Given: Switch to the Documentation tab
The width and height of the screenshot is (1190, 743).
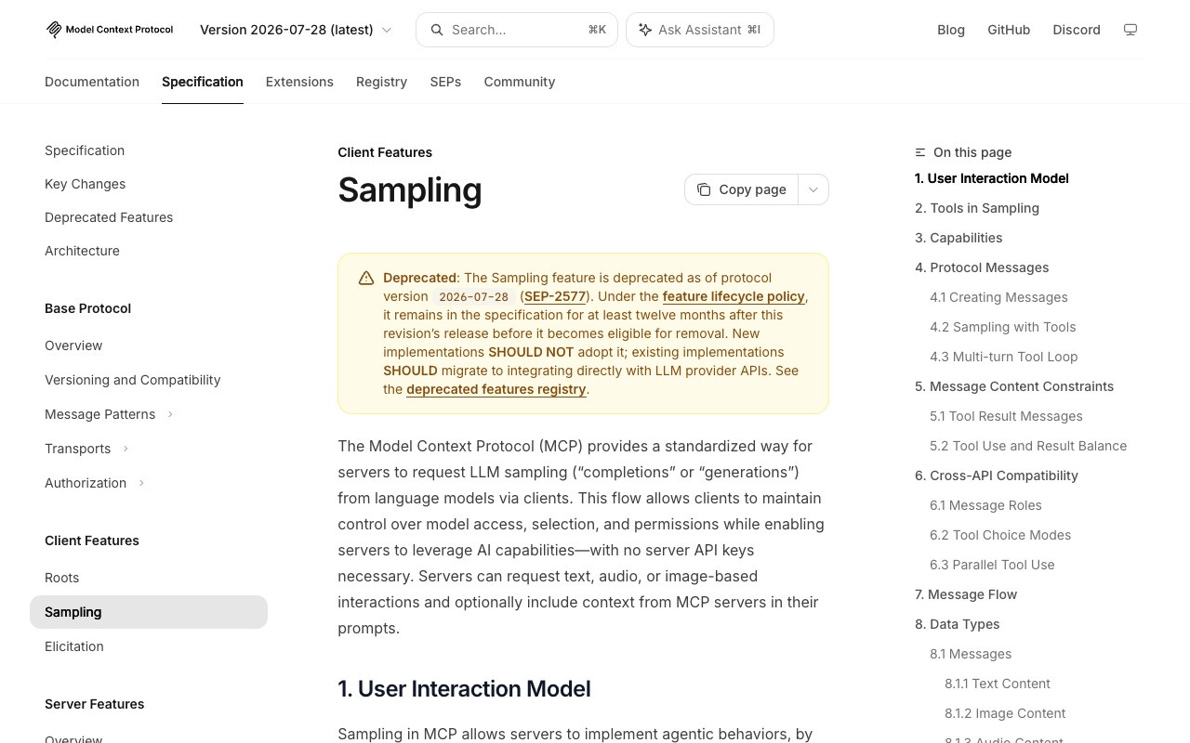Looking at the screenshot, I should pyautogui.click(x=92, y=82).
